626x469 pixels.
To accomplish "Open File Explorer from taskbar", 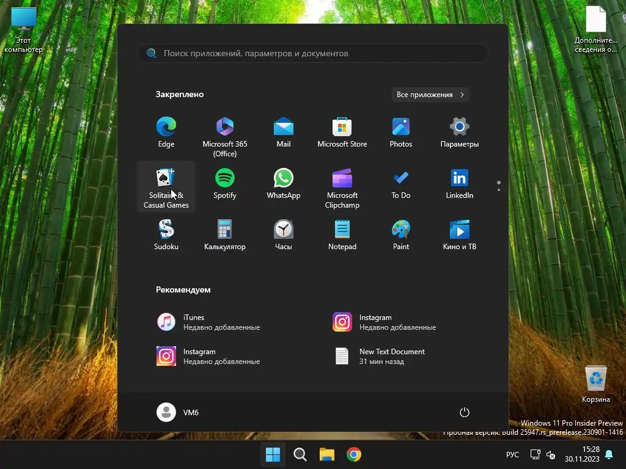I will [326, 454].
